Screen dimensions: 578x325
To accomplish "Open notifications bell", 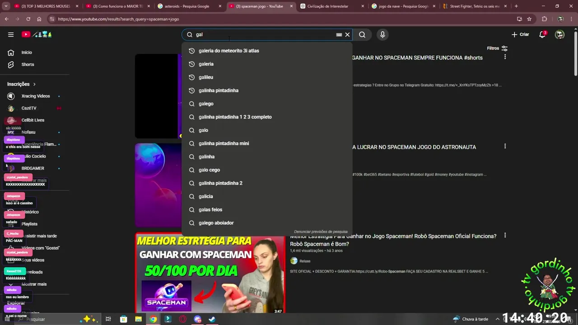I will [543, 34].
